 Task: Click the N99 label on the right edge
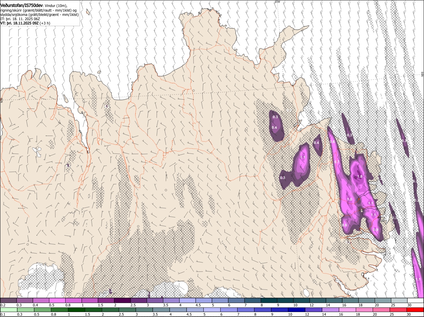(x=422, y=74)
